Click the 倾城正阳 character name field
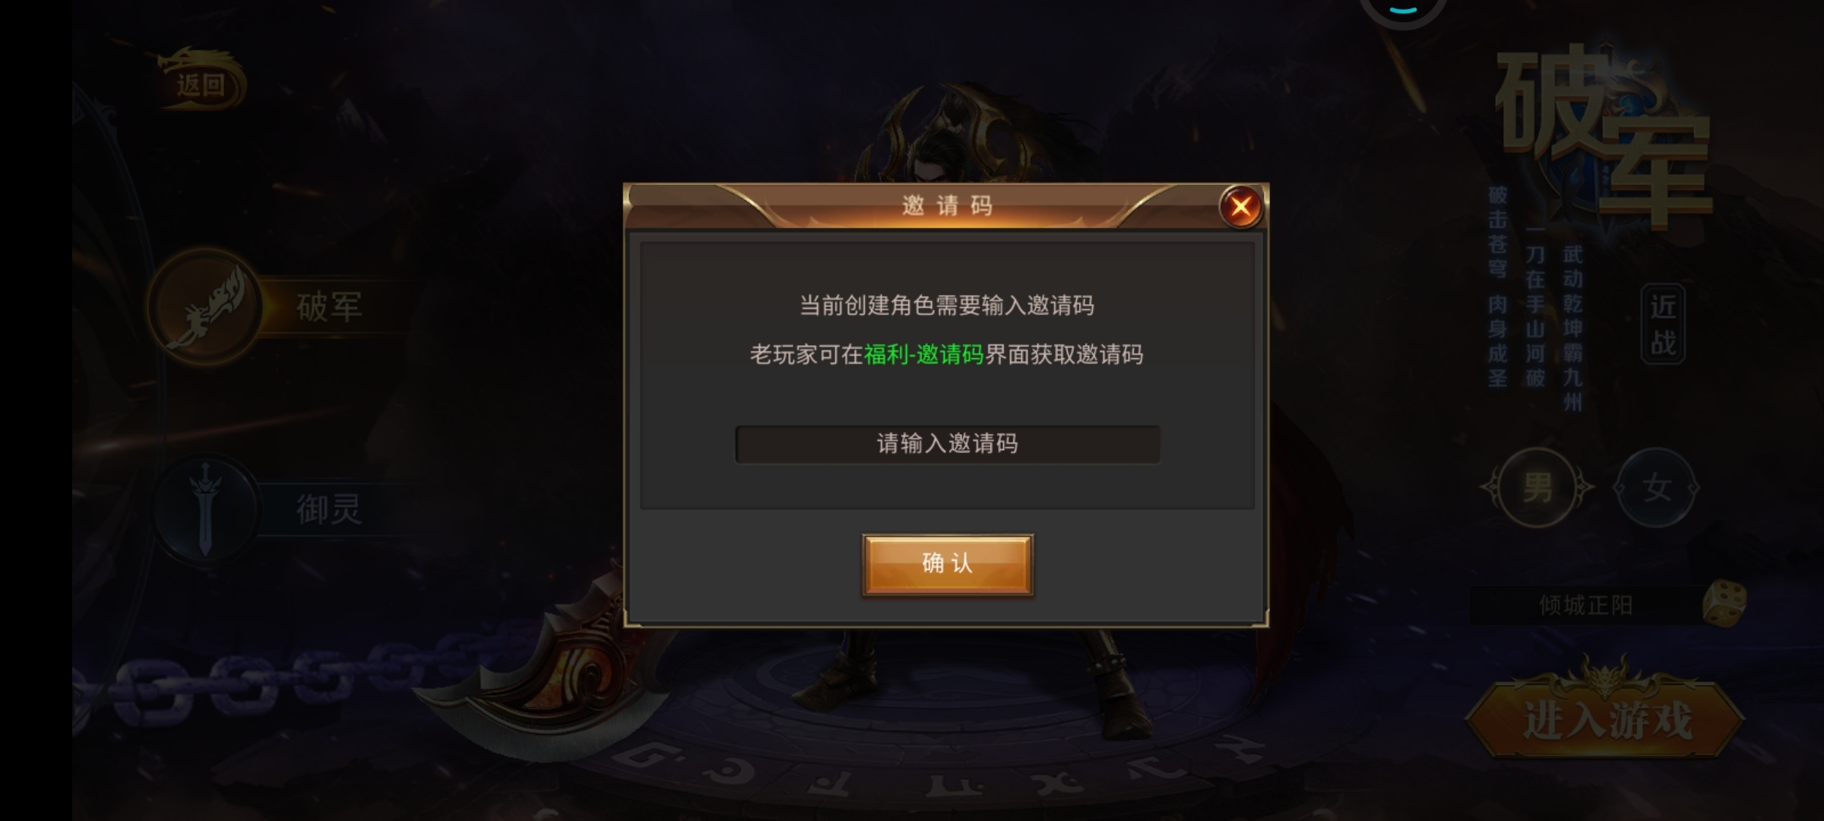Viewport: 1824px width, 821px height. tap(1585, 605)
